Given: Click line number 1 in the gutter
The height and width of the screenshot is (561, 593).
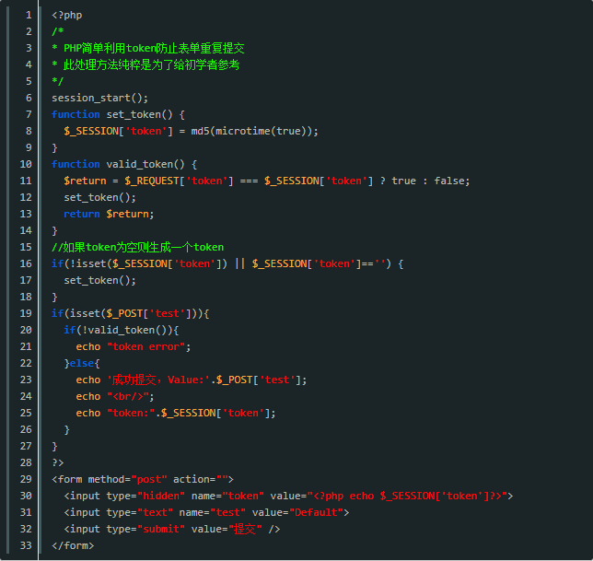Looking at the screenshot, I should coord(29,15).
